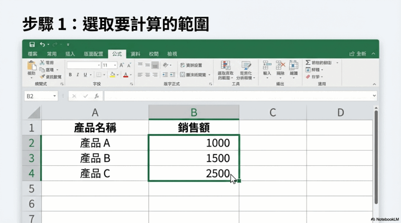401x223 pixels.
Task: Click the share button beside 檢視 tabs
Action: click(x=358, y=54)
